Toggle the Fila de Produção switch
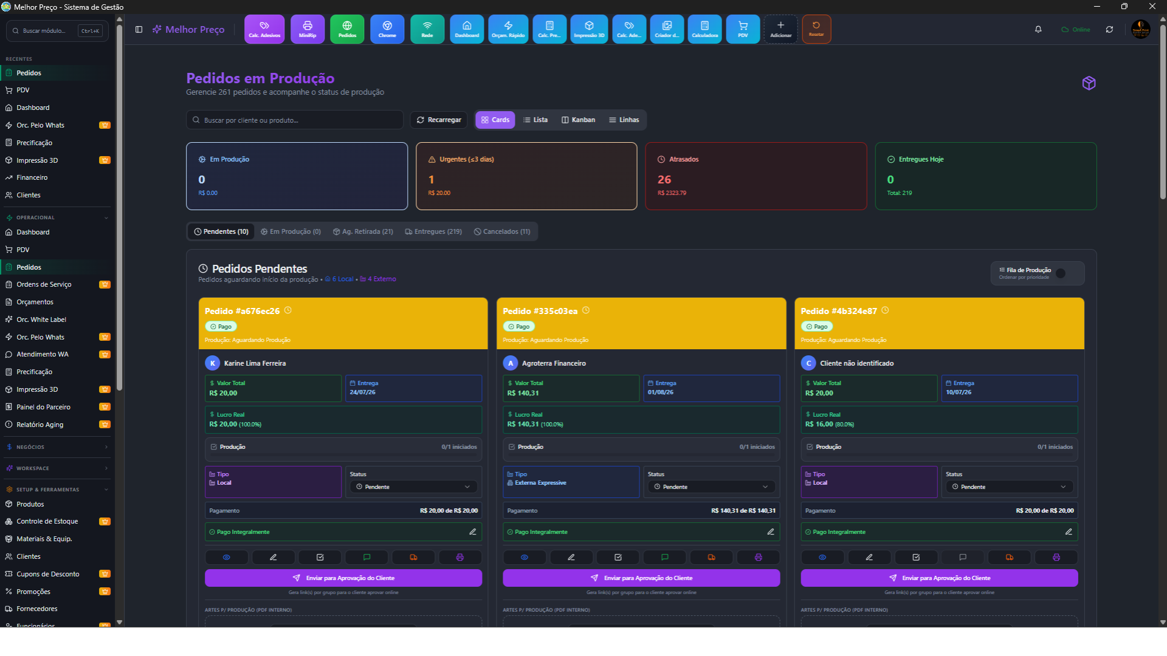The width and height of the screenshot is (1167, 656). pos(1065,273)
